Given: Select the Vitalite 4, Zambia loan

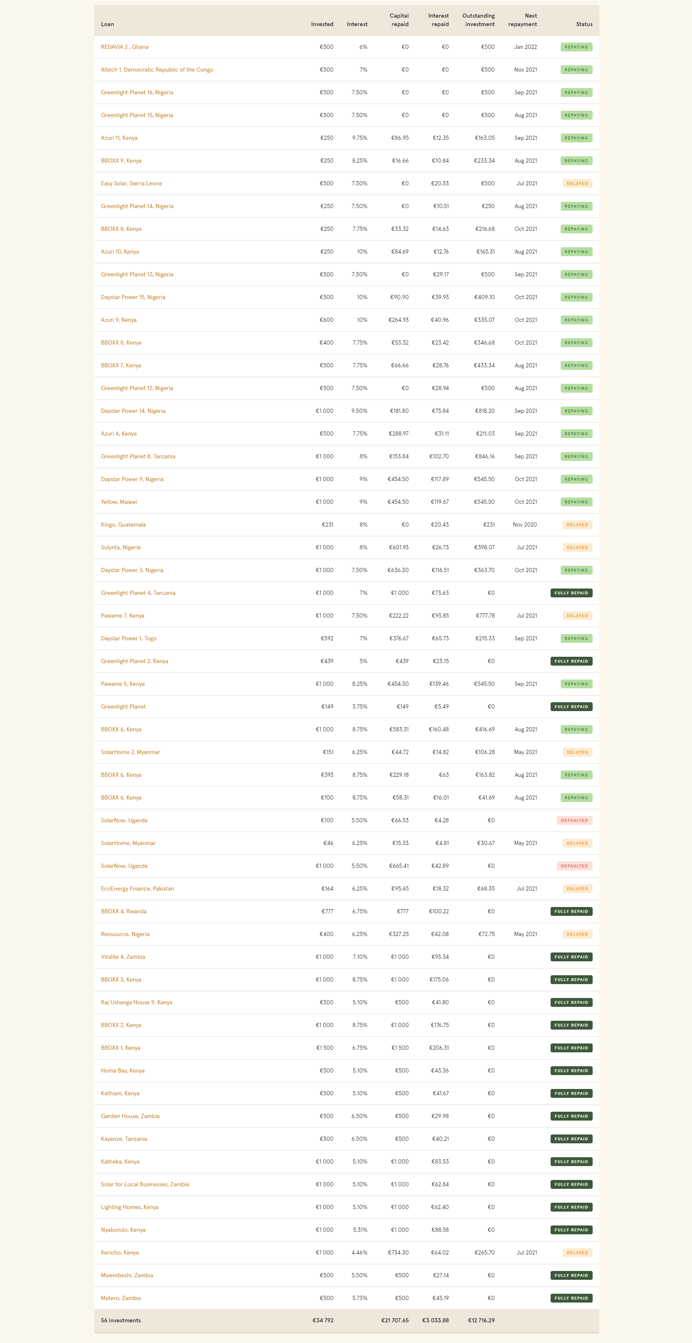Looking at the screenshot, I should tap(123, 957).
